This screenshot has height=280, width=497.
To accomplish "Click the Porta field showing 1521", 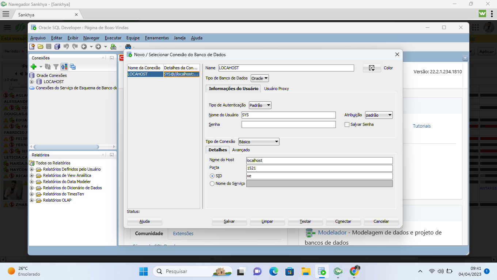I will point(319,168).
